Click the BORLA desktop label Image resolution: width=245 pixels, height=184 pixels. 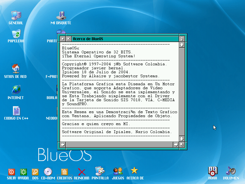[52, 98]
